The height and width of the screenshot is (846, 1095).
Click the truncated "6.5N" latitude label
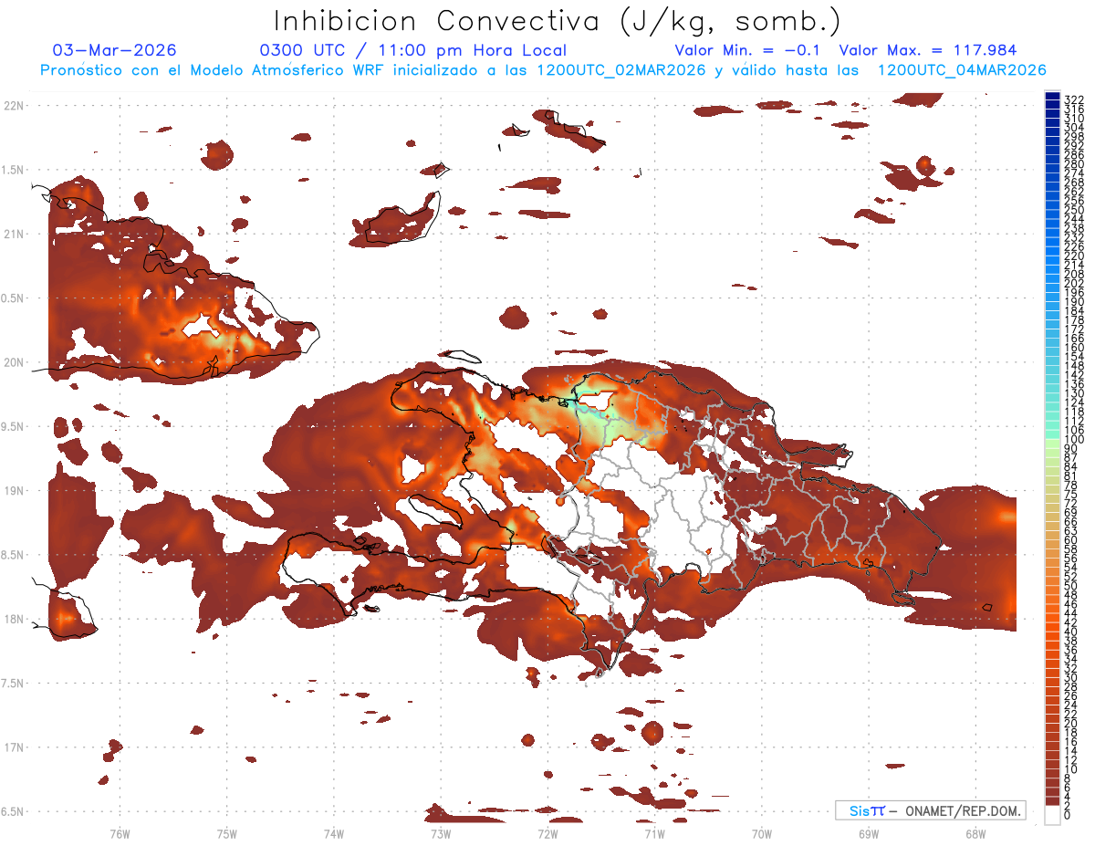click(x=14, y=811)
